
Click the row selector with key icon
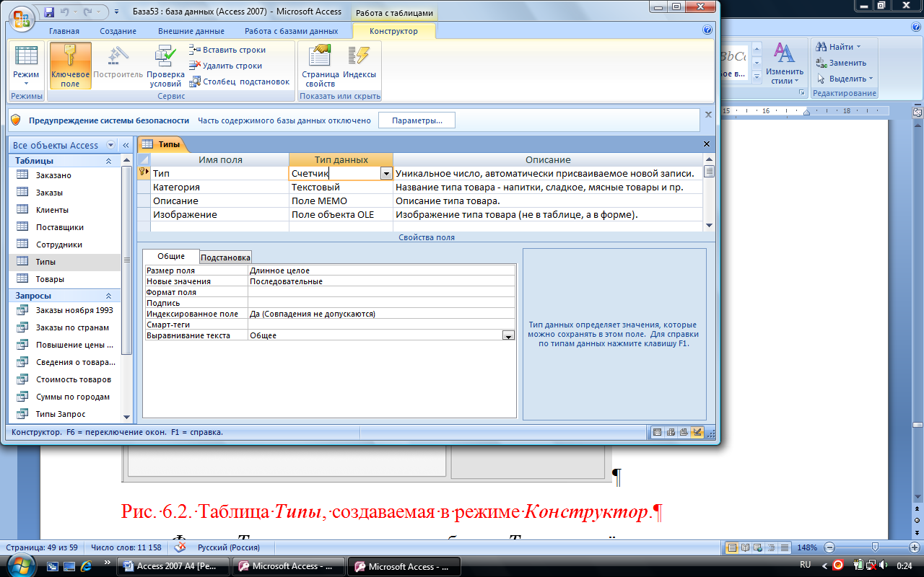[144, 173]
